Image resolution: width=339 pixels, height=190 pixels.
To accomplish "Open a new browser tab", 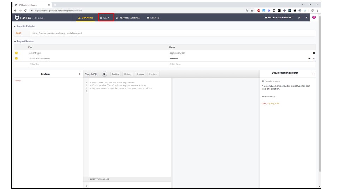I will pyautogui.click(x=55, y=5).
